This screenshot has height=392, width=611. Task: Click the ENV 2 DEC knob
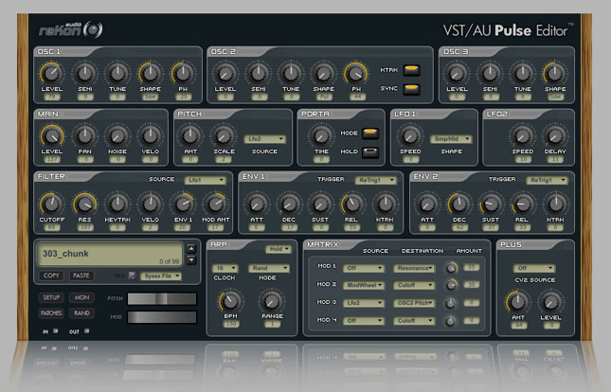(459, 204)
